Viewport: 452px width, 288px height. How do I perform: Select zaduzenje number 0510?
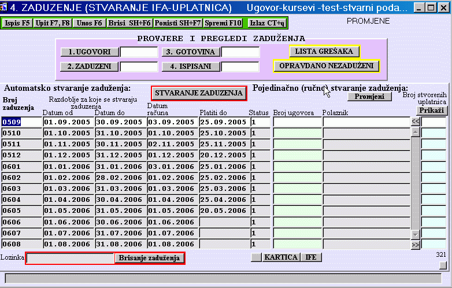click(21, 133)
